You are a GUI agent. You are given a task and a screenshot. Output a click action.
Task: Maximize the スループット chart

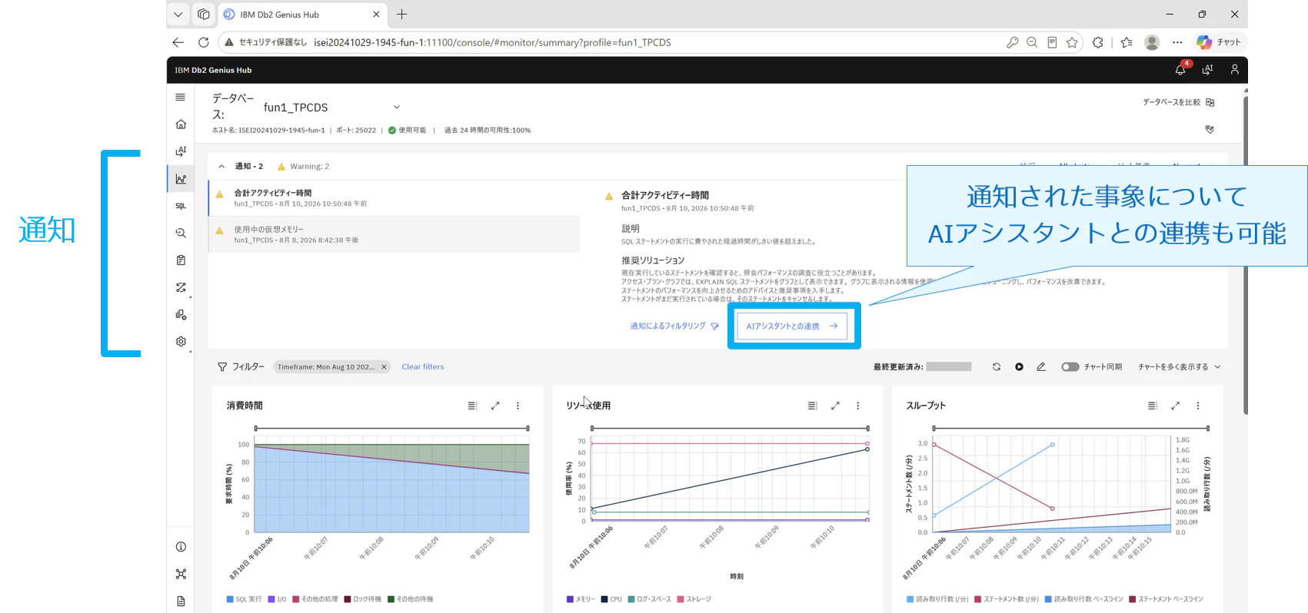click(1175, 406)
